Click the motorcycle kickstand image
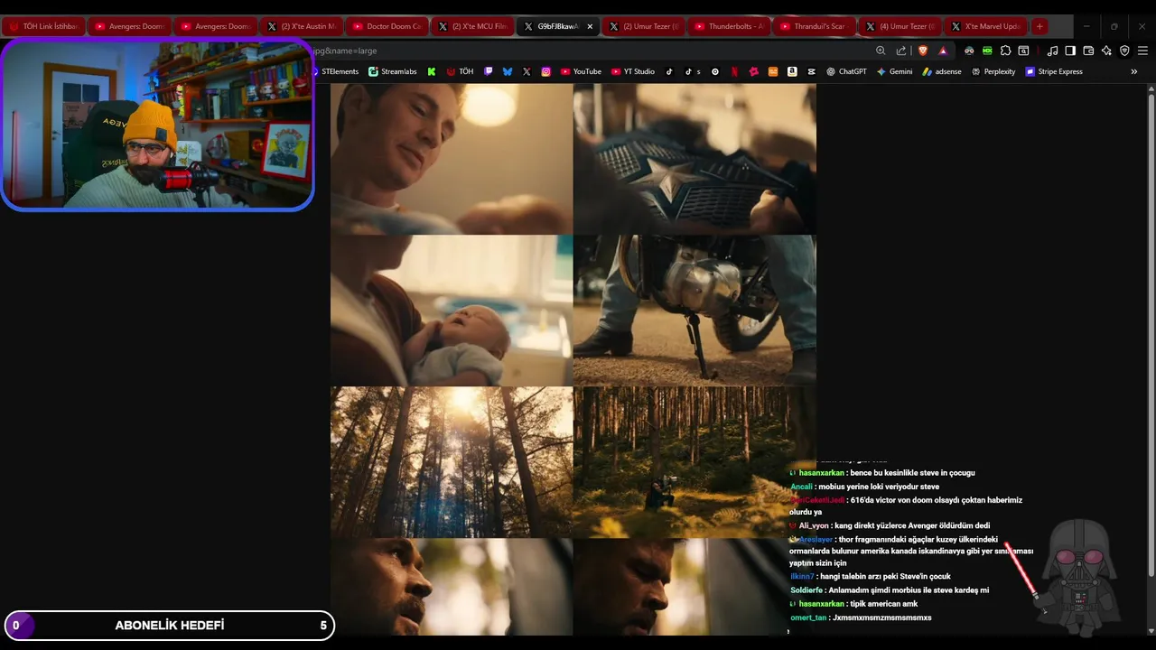 pos(695,311)
